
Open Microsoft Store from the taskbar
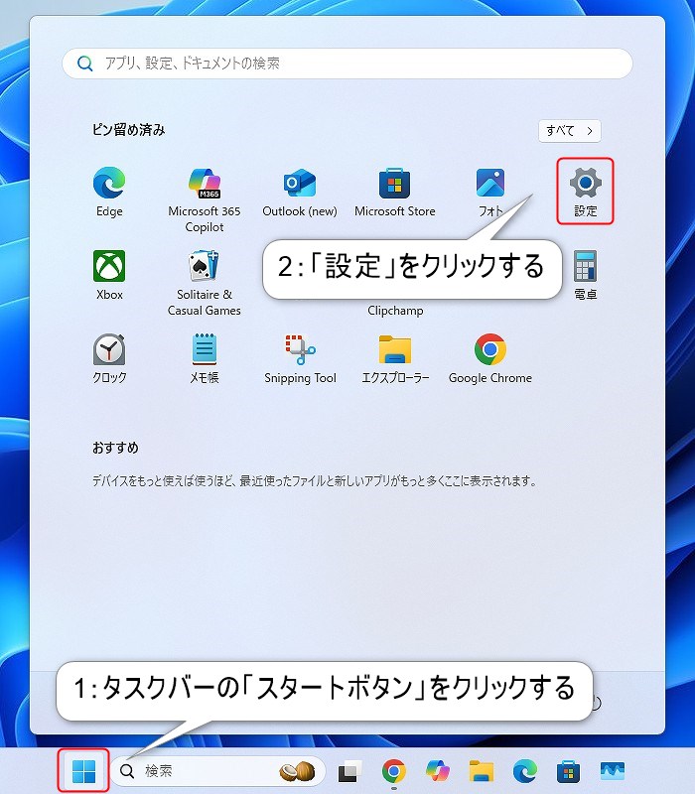tap(568, 771)
